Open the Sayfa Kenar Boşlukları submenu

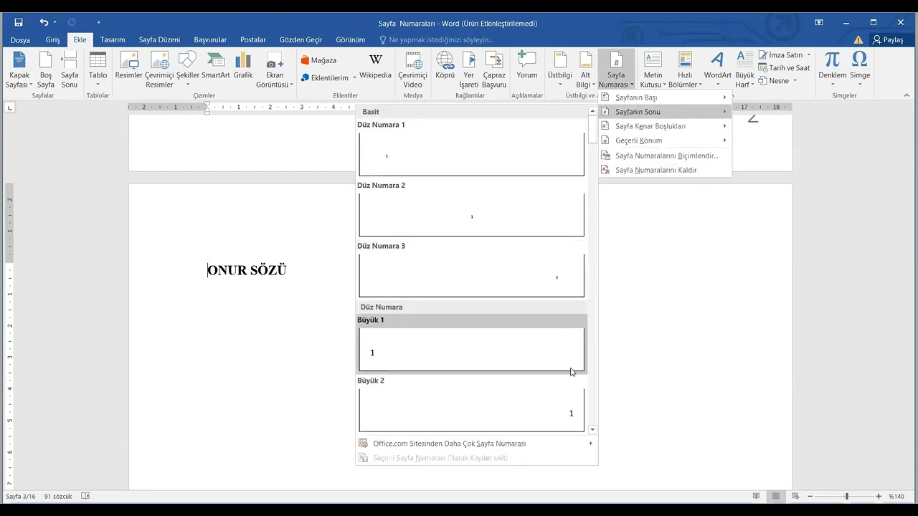click(x=664, y=126)
